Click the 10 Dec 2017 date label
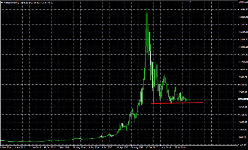 pos(151,148)
